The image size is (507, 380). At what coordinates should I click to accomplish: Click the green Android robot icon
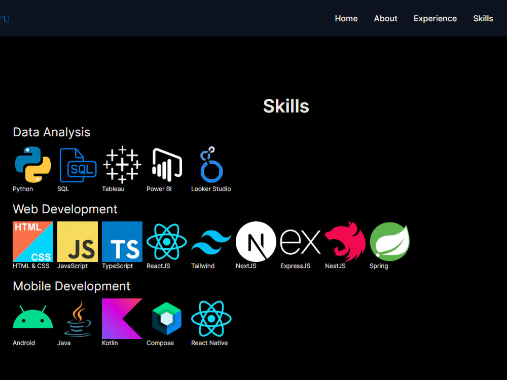coord(33,317)
